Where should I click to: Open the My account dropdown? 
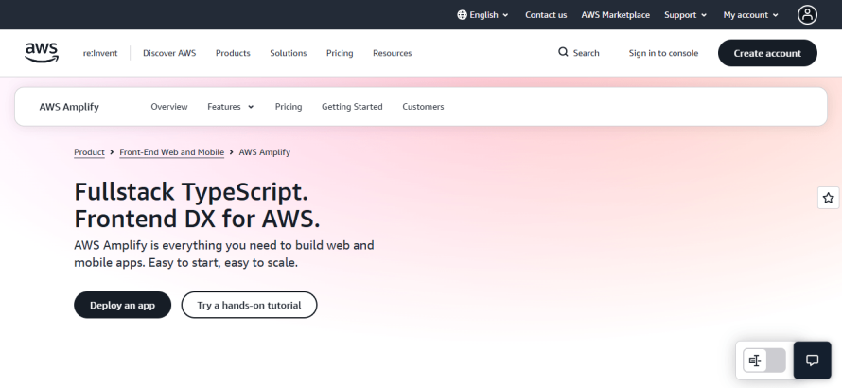point(751,15)
